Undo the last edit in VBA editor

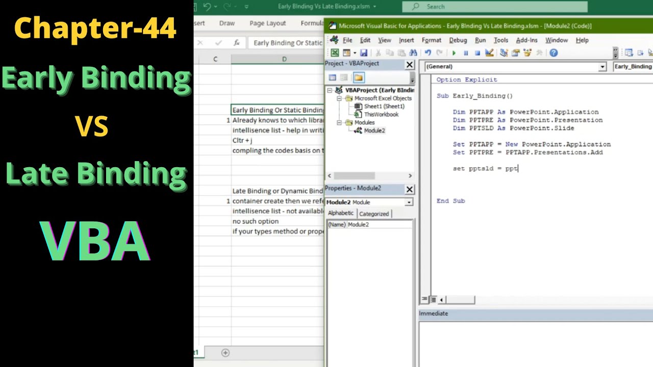pyautogui.click(x=428, y=53)
